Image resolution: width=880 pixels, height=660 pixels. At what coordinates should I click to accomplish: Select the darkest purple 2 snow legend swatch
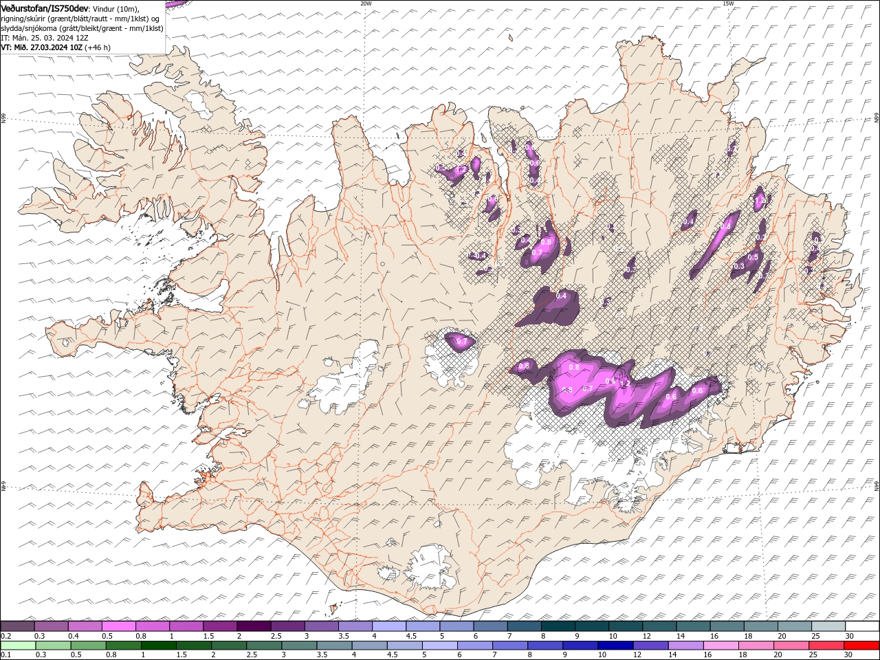click(x=254, y=626)
